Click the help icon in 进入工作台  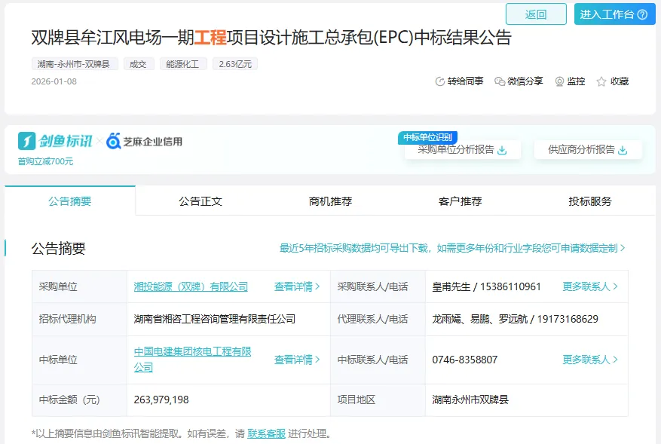642,14
